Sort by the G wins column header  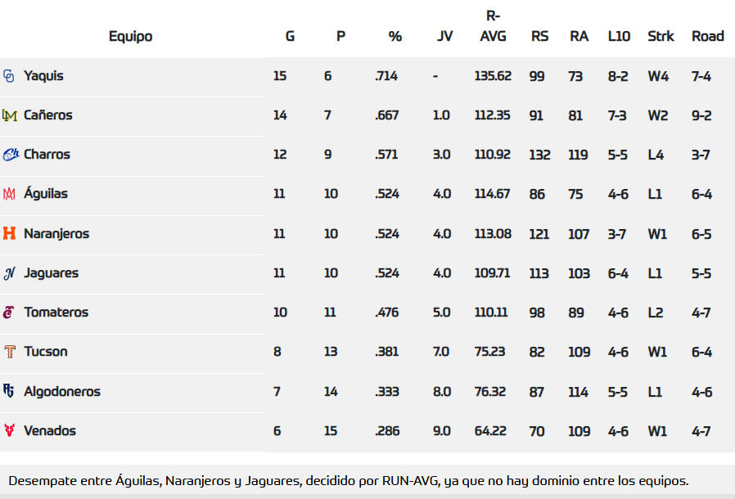click(290, 36)
